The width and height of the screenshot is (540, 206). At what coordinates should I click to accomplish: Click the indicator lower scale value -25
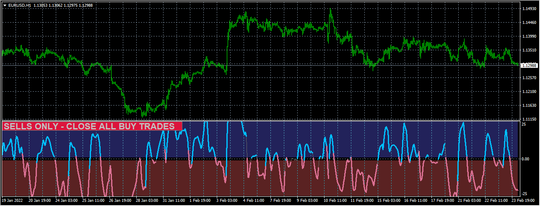524,193
